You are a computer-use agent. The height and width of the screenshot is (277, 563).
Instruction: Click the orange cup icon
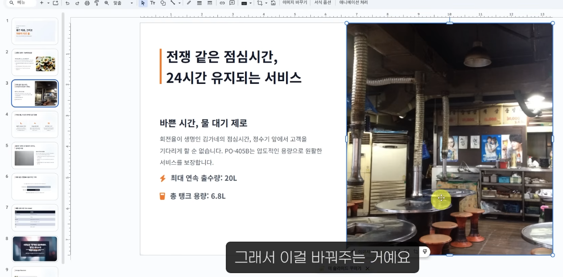(x=162, y=196)
